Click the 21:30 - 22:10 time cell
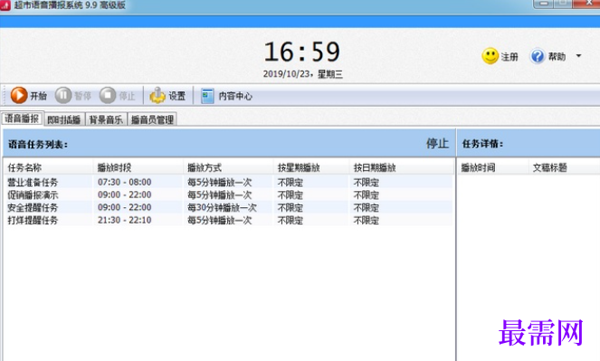This screenshot has width=600, height=361. (124, 220)
